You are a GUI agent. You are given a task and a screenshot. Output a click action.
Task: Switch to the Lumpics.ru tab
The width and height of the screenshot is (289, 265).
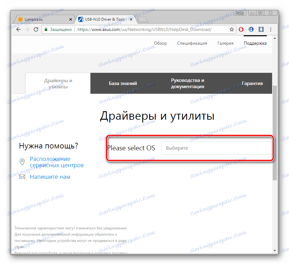[44, 19]
